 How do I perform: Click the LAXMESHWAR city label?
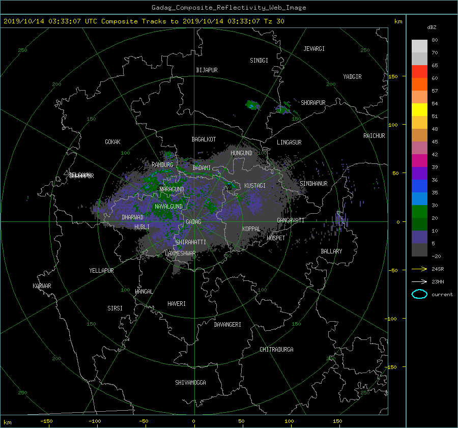tap(180, 253)
